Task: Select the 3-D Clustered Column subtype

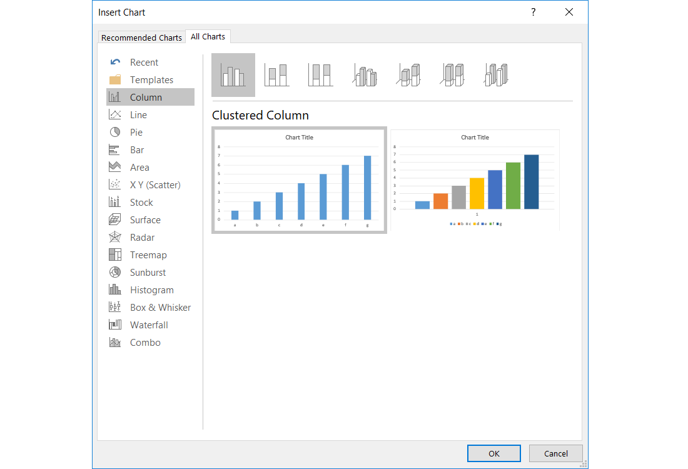Action: (365, 74)
